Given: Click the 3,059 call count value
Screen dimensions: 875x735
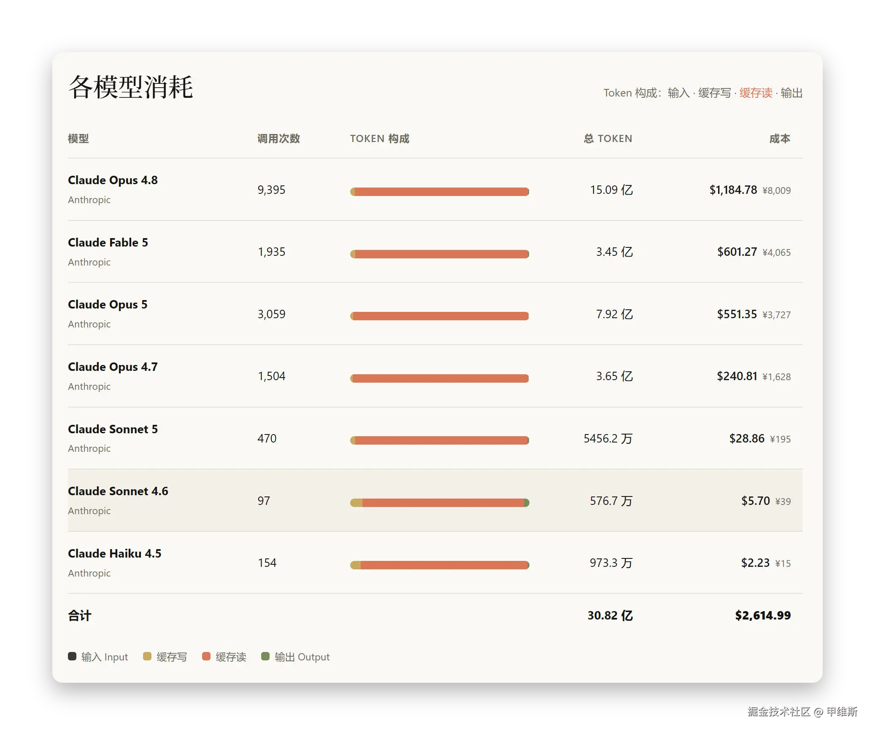Looking at the screenshot, I should tap(272, 314).
